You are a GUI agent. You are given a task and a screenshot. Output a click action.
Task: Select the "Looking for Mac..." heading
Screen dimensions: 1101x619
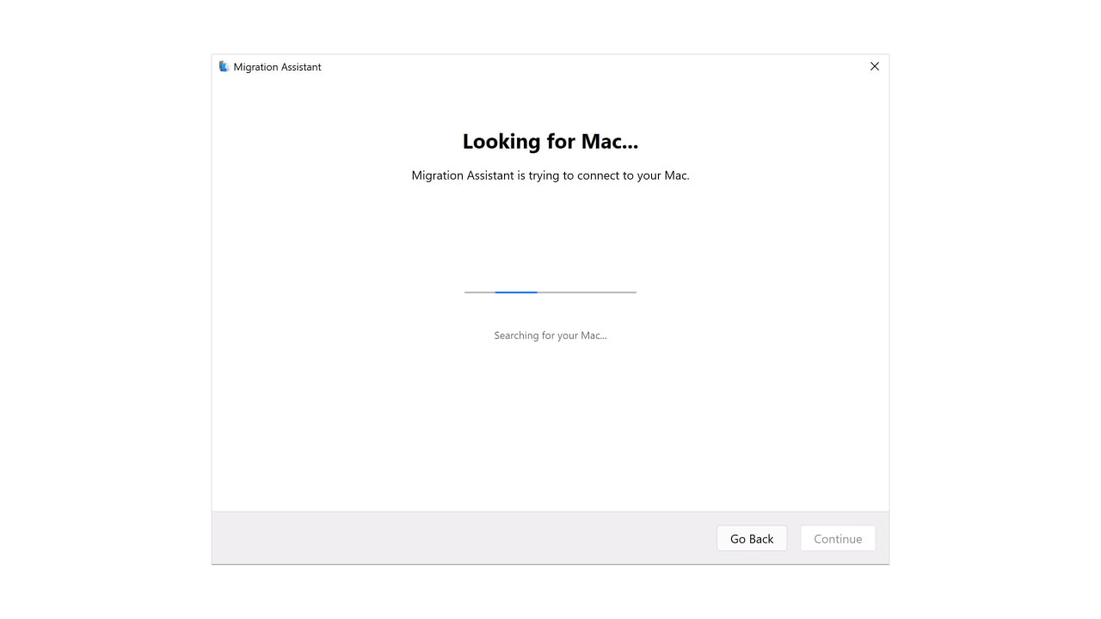pyautogui.click(x=550, y=142)
